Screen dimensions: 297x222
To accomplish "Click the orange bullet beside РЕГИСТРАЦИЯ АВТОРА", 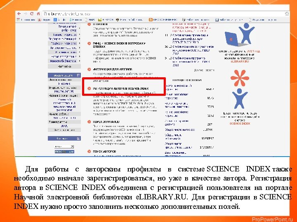I will pyautogui.click(x=89, y=88).
